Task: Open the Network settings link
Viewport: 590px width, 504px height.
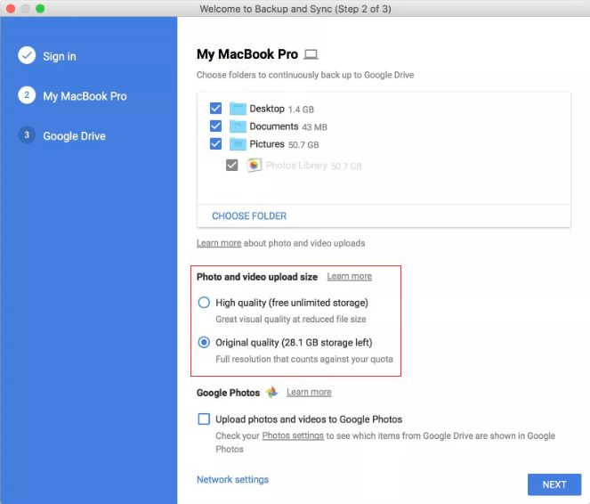Action: click(232, 480)
